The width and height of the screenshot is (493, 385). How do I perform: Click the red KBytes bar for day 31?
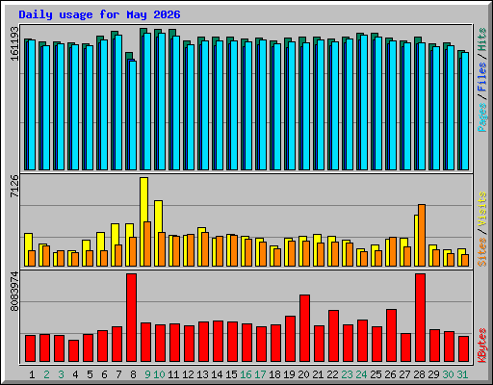pyautogui.click(x=463, y=349)
